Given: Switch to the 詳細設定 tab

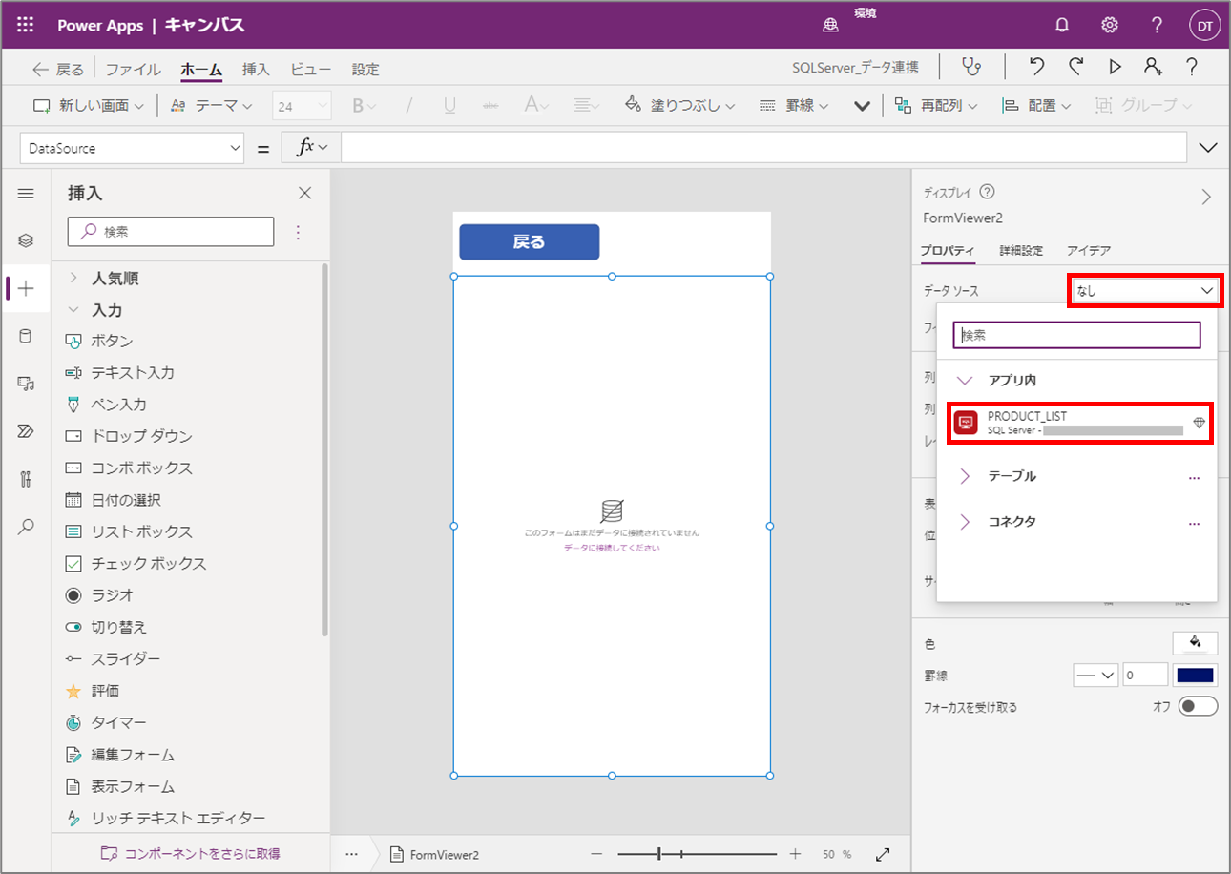Looking at the screenshot, I should pyautogui.click(x=1021, y=251).
